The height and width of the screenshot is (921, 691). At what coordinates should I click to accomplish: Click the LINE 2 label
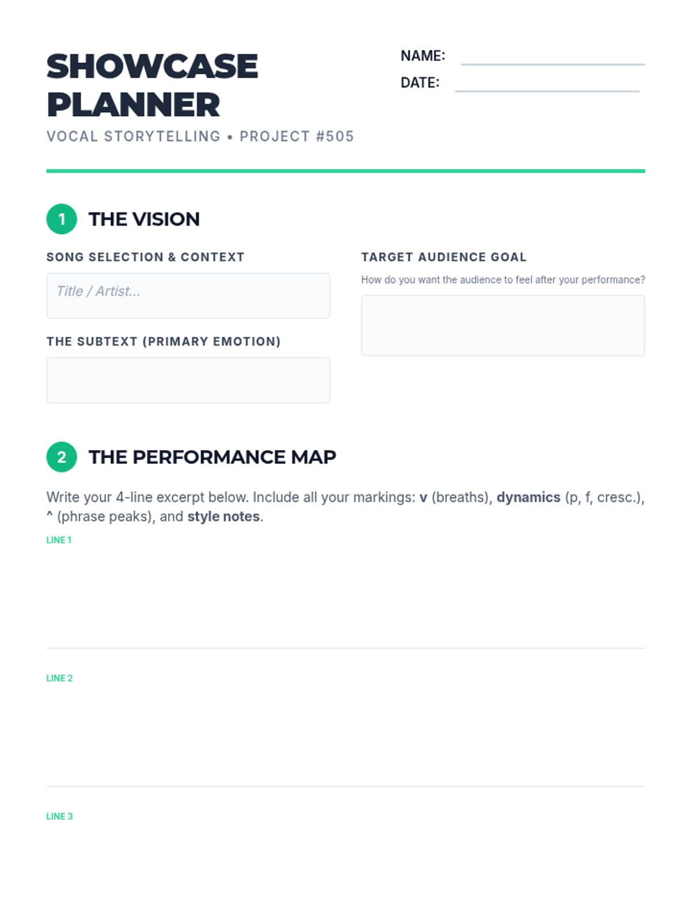59,678
